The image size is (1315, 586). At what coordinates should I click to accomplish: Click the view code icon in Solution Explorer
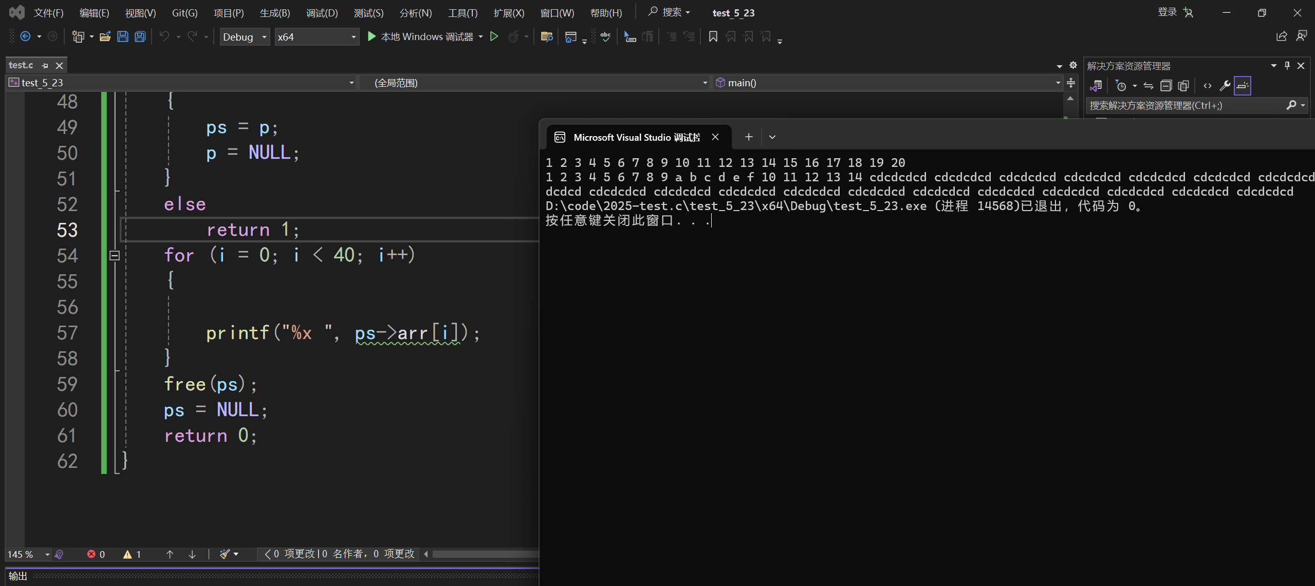point(1208,85)
